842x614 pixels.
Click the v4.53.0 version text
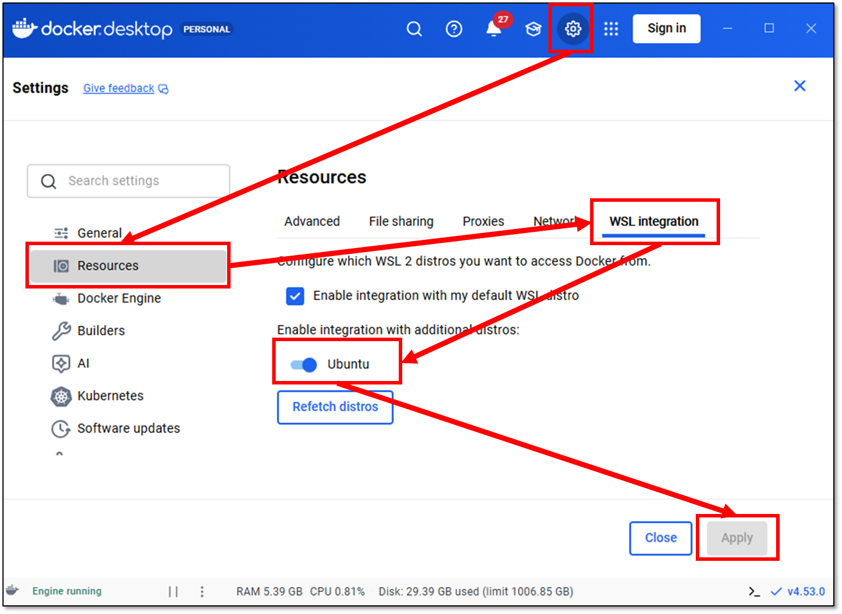coord(806,591)
